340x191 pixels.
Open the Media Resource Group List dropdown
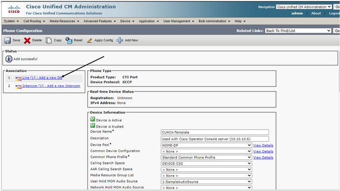[x=206, y=176]
